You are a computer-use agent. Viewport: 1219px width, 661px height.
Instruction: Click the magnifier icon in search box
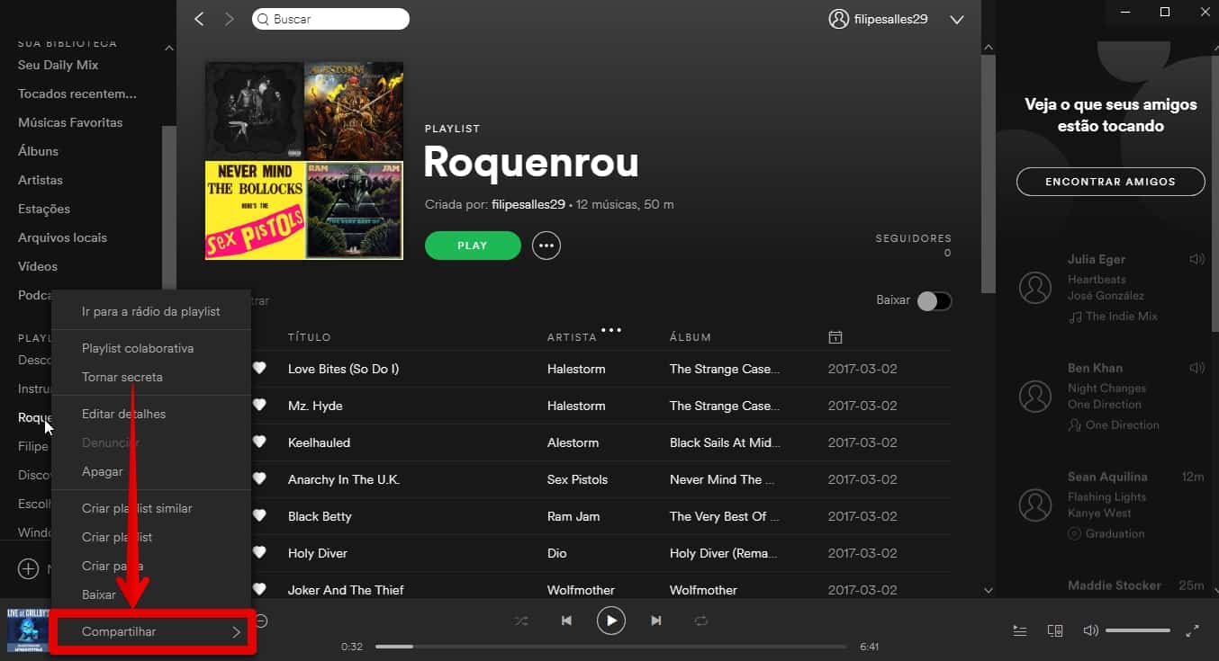click(263, 19)
